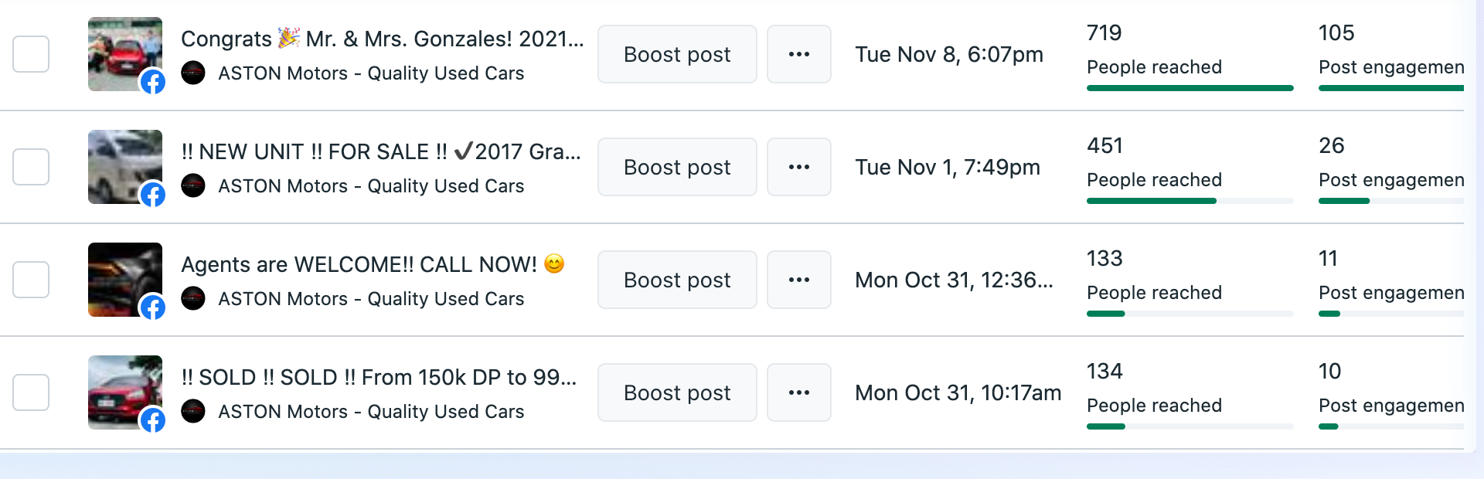
Task: Boost the Agents are WELCOME post
Action: coord(676,280)
